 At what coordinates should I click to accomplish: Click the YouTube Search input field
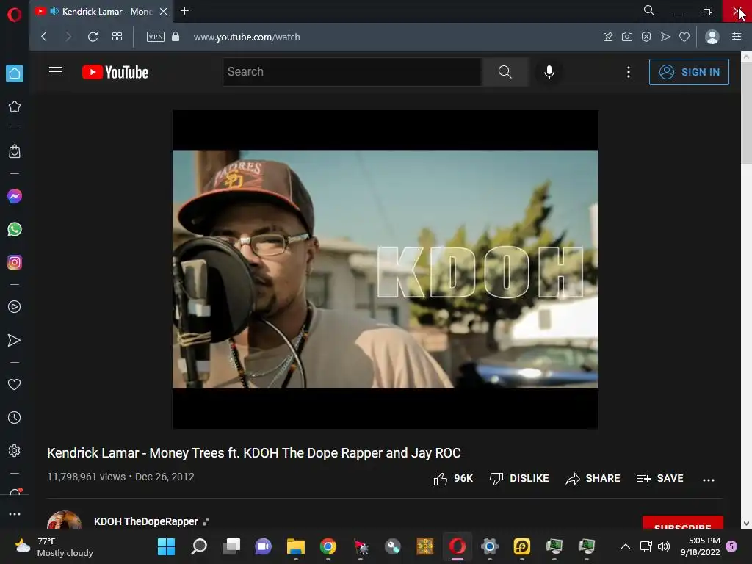(352, 72)
